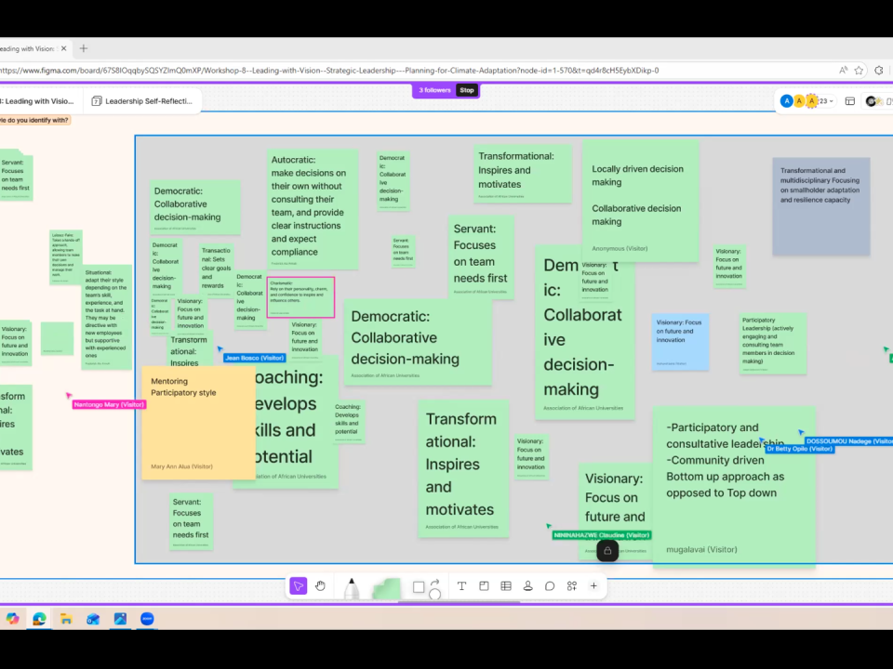Open a new browser tab
This screenshot has height=669, width=893.
(84, 48)
